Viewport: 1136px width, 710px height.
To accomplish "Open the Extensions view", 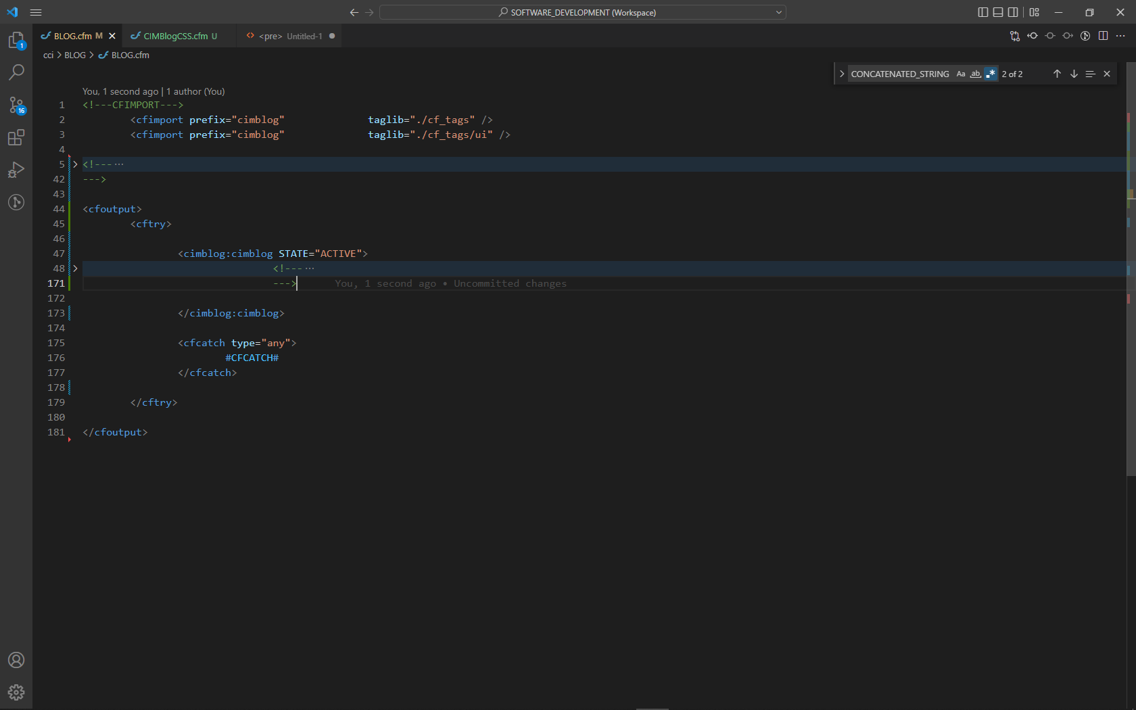I will click(16, 137).
